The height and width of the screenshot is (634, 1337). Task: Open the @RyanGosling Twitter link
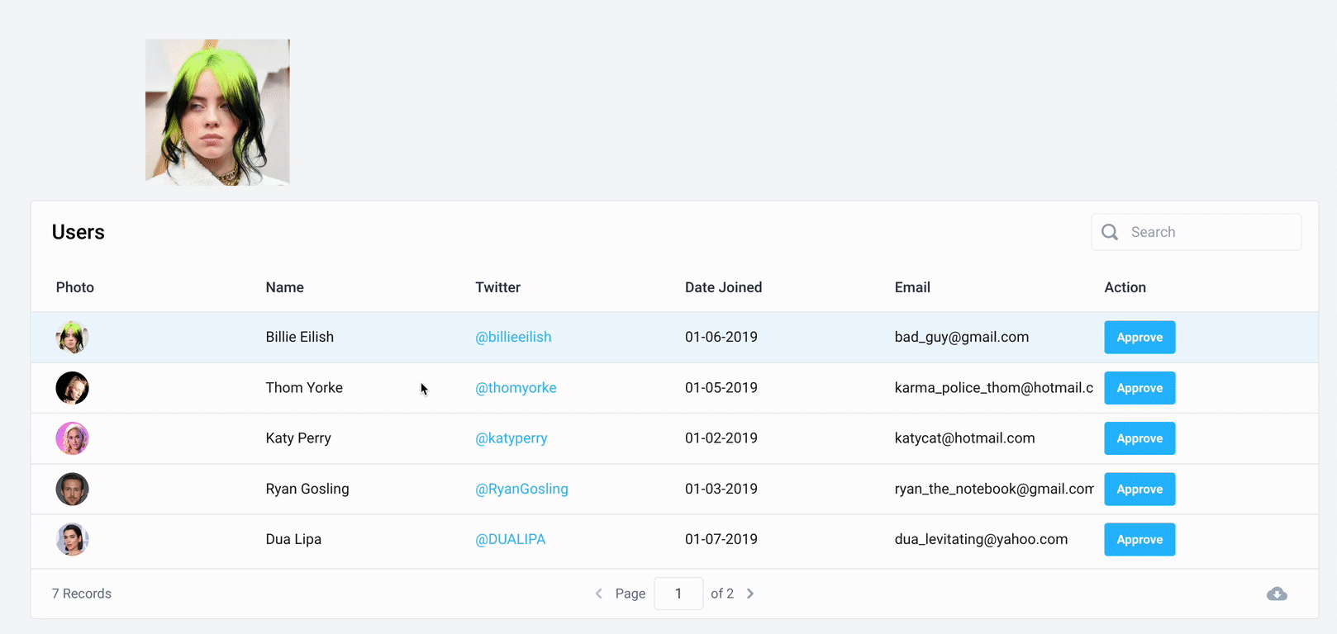521,489
